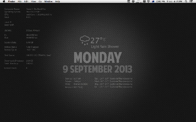The height and width of the screenshot is (122, 196).
Task: Click the rain cloud weather icon
Action: pos(85,40)
